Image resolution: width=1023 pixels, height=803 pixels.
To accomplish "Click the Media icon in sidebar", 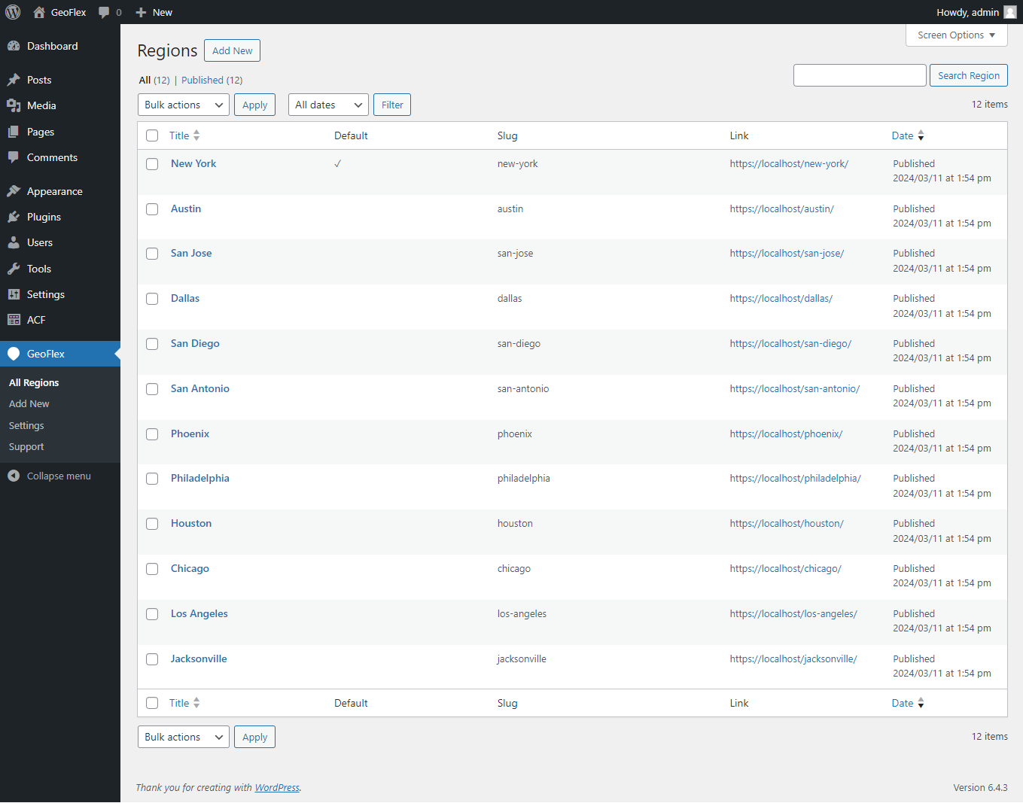I will click(x=14, y=105).
